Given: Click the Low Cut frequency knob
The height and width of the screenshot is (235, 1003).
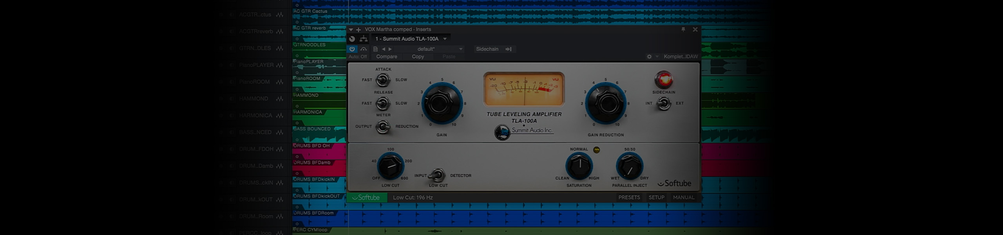Looking at the screenshot, I should (390, 166).
